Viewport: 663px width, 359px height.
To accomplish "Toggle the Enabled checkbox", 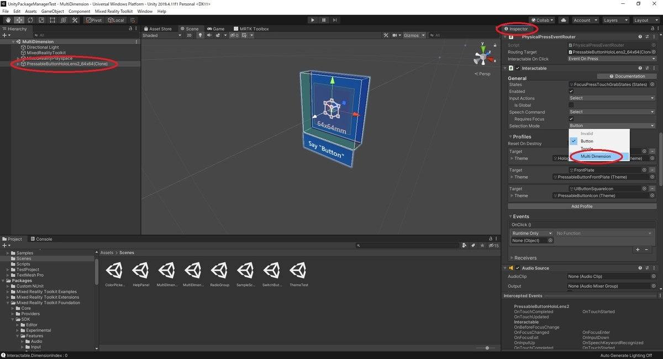I will point(571,91).
